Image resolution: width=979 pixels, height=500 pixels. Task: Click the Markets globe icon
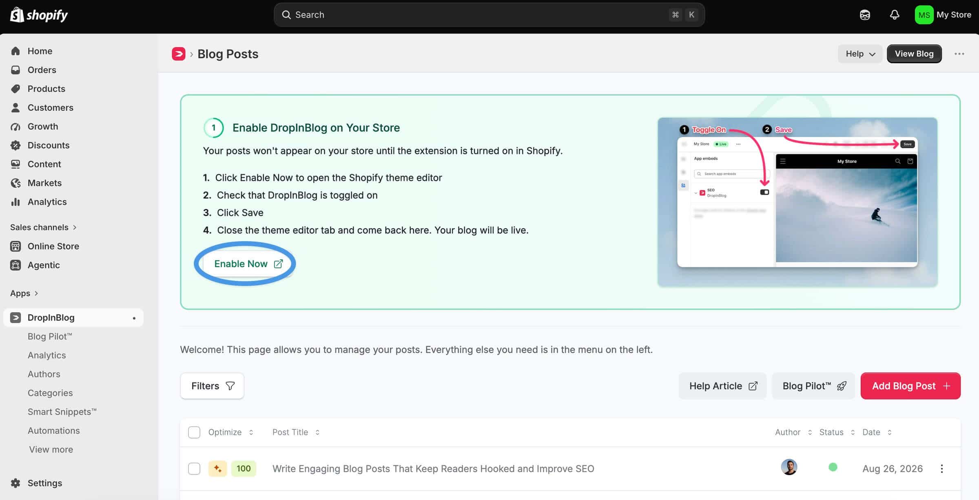tap(16, 183)
